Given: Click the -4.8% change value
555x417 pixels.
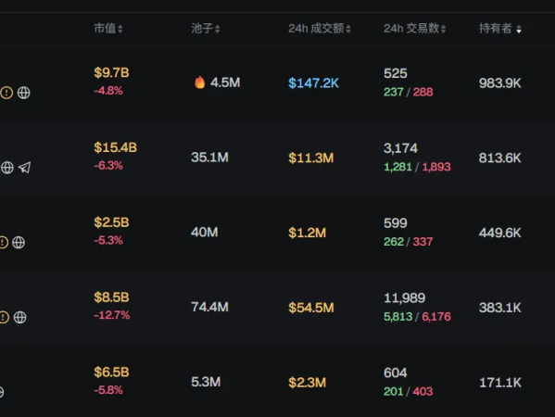Looking at the screenshot, I should 108,91.
